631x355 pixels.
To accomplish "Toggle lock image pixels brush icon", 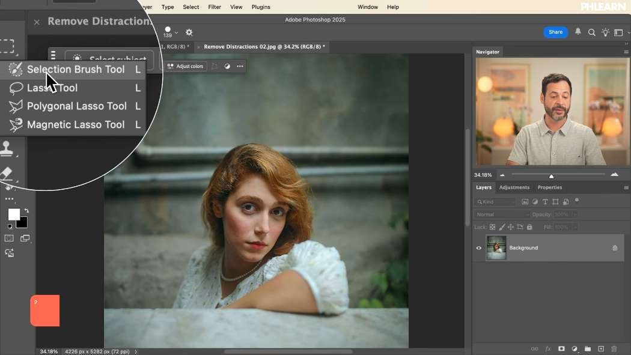I will pyautogui.click(x=502, y=227).
